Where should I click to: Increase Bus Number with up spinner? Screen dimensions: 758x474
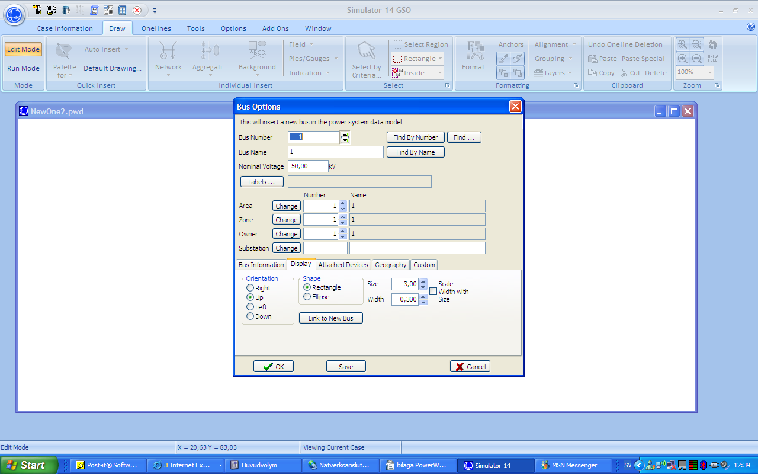click(x=345, y=134)
